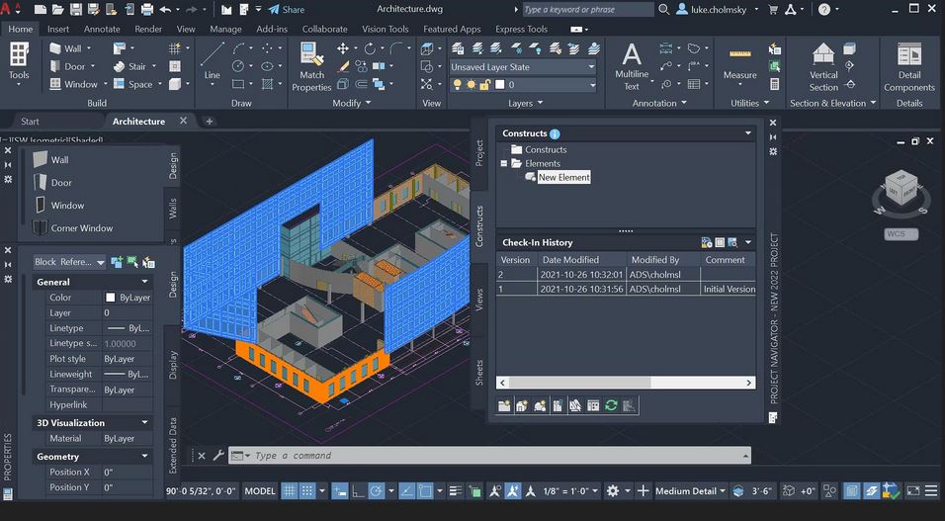Expand the Layers panel title
This screenshot has width=945, height=521.
coord(525,103)
